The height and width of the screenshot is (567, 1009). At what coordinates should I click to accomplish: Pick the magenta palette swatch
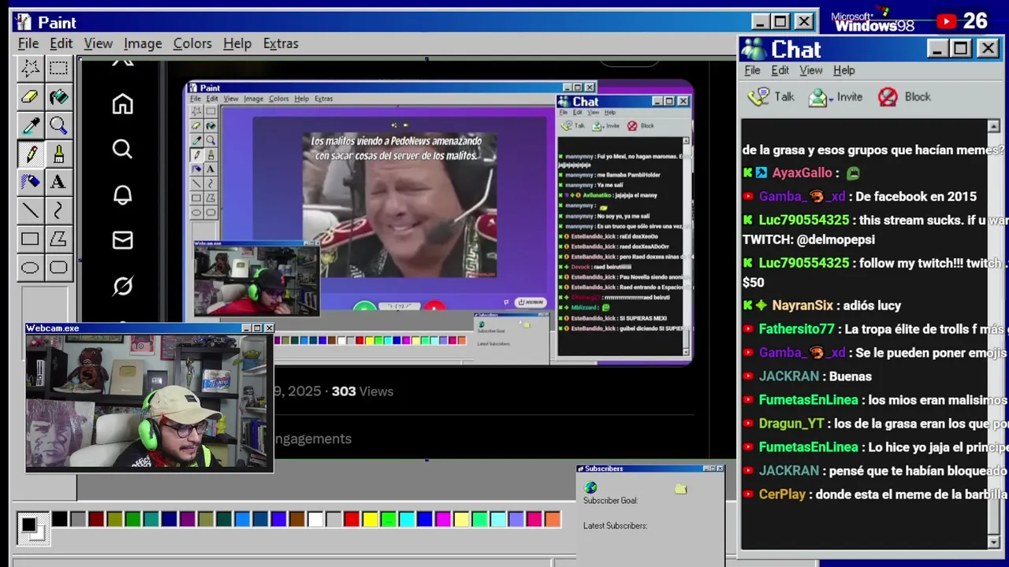443,519
